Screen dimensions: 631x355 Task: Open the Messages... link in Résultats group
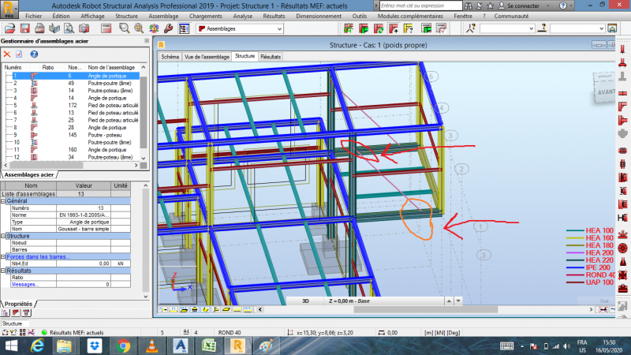[25, 284]
